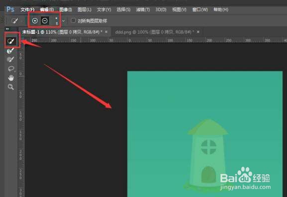287x197 pixels.
Task: Open the 编辑(E) menu
Action: point(47,9)
